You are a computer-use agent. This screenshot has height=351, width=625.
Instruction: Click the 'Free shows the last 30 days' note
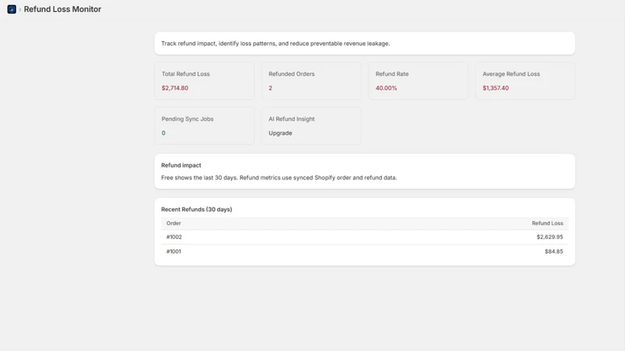click(279, 178)
